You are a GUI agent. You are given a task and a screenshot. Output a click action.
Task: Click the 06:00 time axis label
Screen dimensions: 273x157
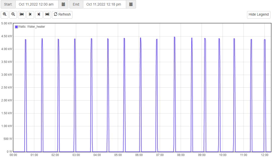139,155
